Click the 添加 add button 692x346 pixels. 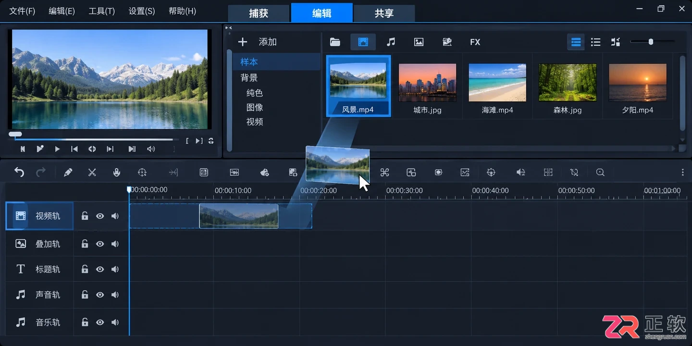(258, 42)
